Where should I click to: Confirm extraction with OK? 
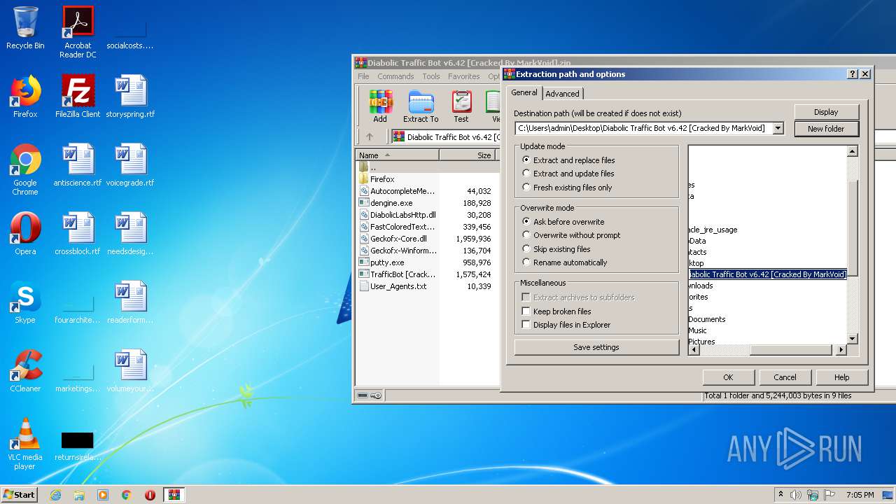point(728,377)
